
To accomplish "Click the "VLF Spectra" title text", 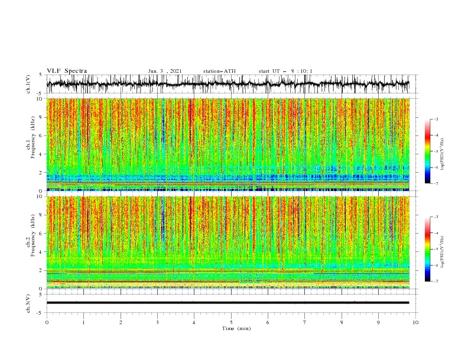I will coord(67,71).
